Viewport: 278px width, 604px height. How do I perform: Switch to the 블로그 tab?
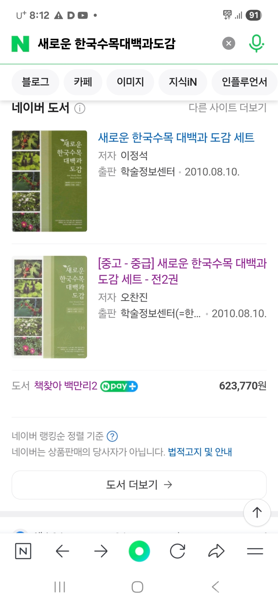(x=35, y=82)
